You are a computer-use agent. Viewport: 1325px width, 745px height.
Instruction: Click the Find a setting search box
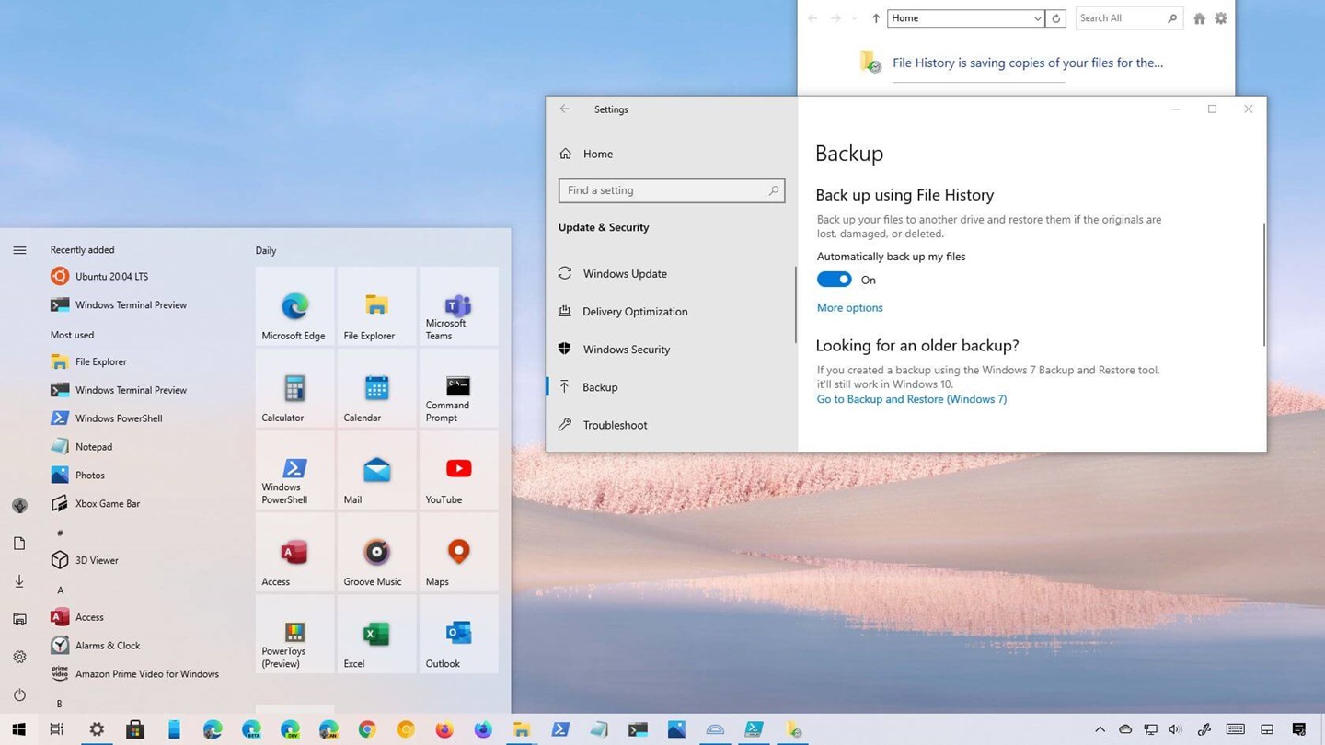[671, 190]
